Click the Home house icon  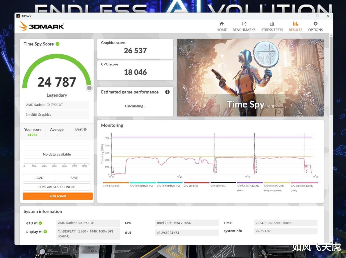(222, 24)
